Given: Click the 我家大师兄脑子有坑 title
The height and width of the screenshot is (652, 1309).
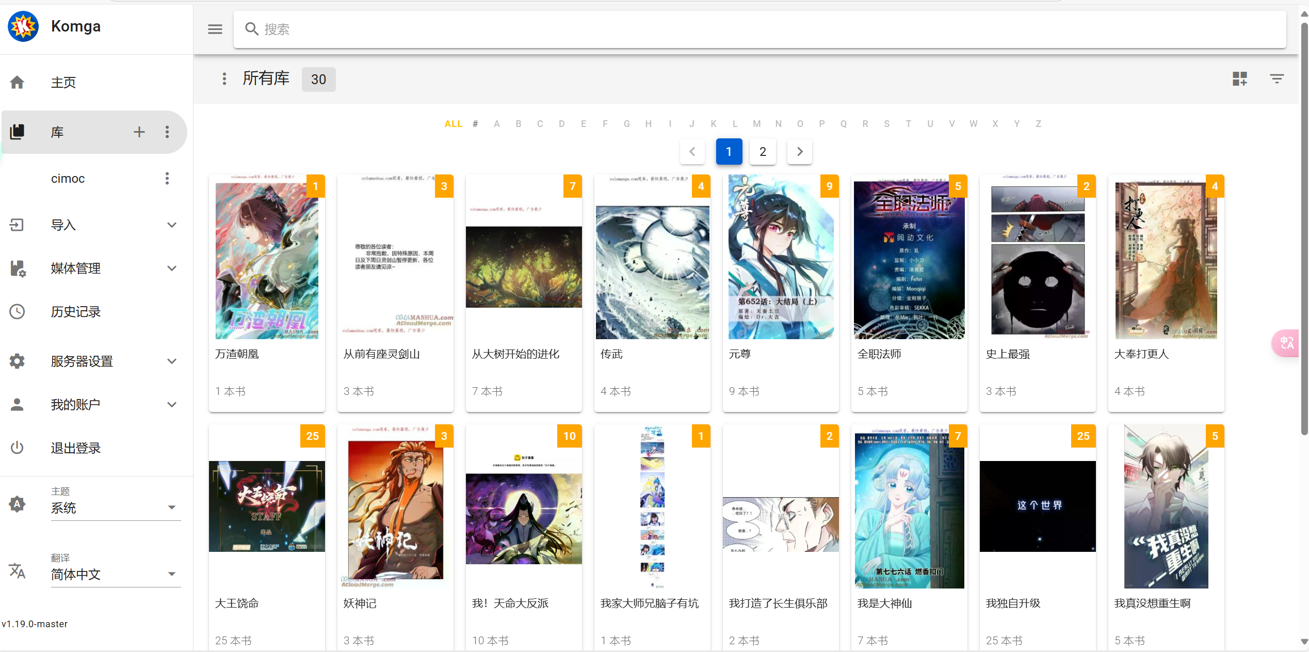Looking at the screenshot, I should point(649,603).
